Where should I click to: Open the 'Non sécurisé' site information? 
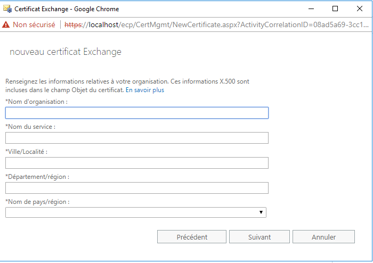[34, 24]
